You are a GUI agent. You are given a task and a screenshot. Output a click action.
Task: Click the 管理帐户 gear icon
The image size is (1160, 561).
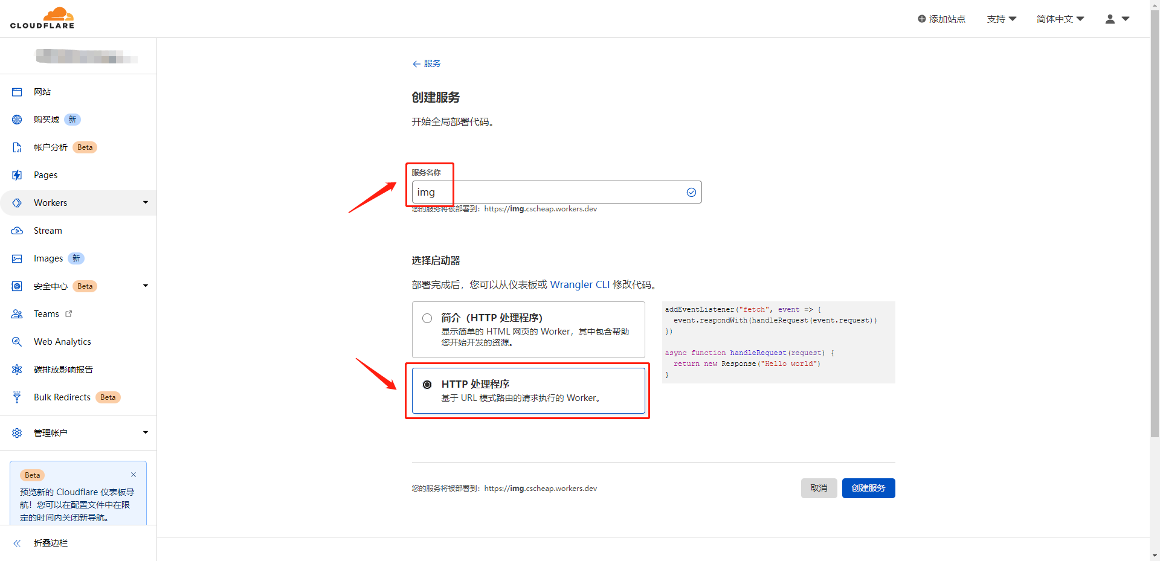pyautogui.click(x=17, y=433)
